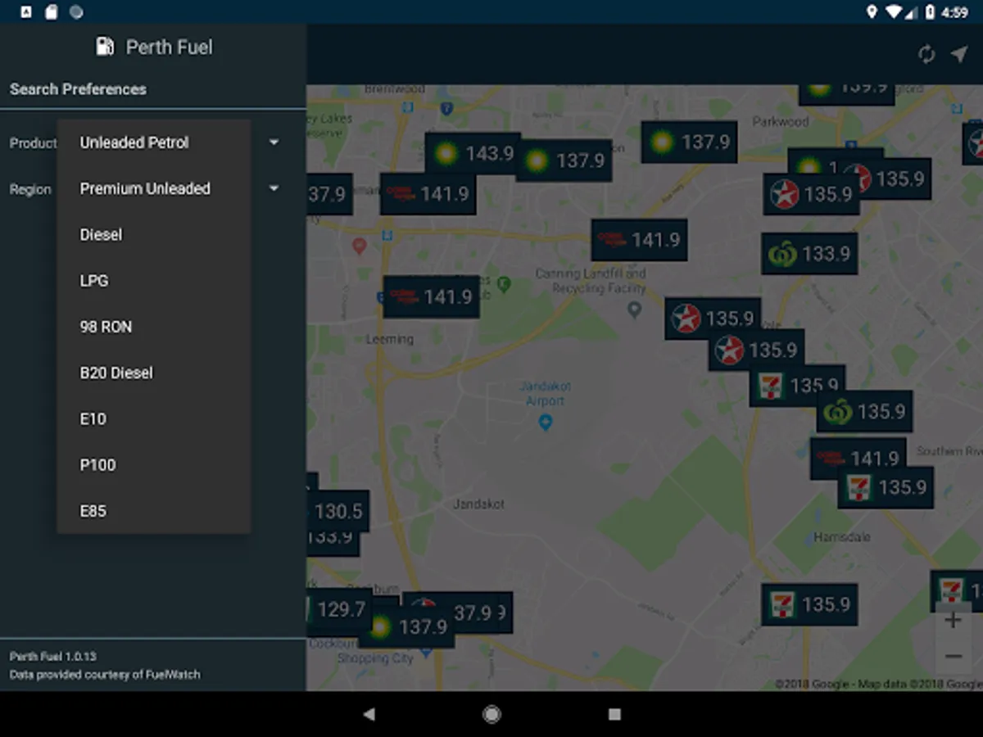
Task: Tap the Parkwood suburb label on map
Action: (x=781, y=122)
